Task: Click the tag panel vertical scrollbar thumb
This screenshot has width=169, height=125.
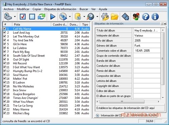Action: [x=163, y=59]
